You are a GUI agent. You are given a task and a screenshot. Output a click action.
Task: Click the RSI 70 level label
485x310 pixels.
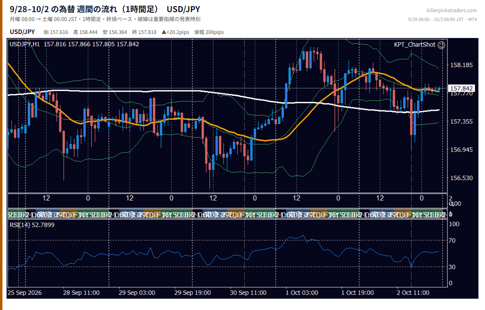[x=453, y=240]
